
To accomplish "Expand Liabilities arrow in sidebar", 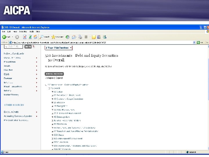I will click(x=37, y=70).
